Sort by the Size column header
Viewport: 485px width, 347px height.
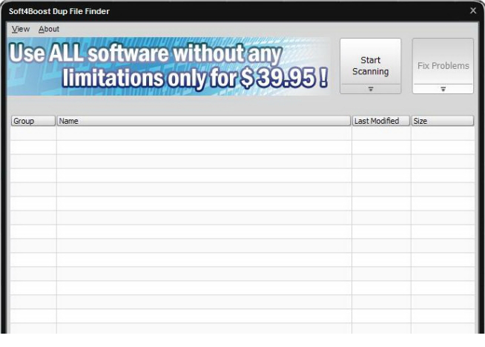[442, 121]
